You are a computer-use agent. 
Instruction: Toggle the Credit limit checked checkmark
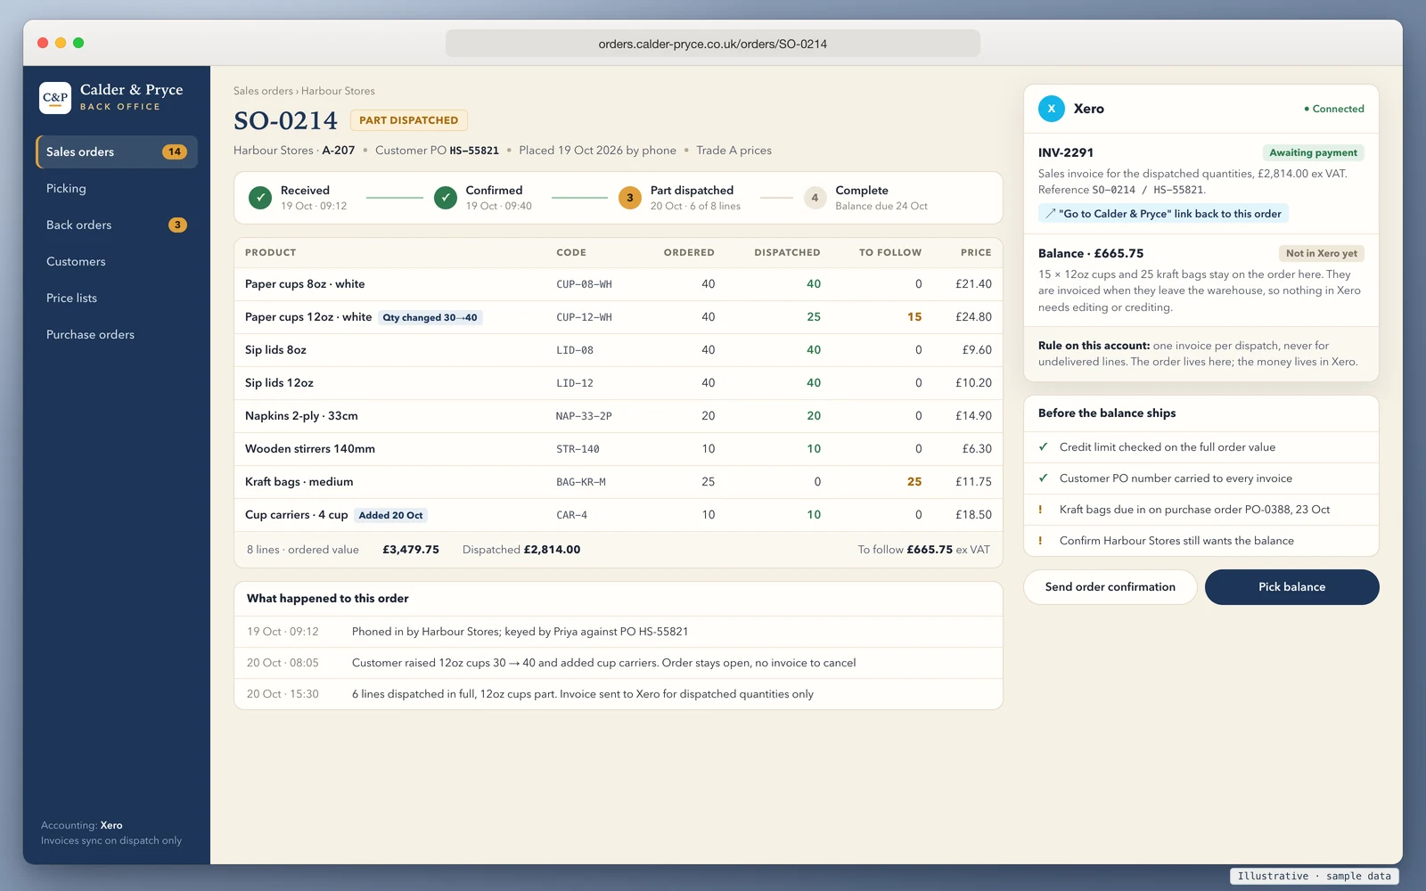click(x=1043, y=447)
